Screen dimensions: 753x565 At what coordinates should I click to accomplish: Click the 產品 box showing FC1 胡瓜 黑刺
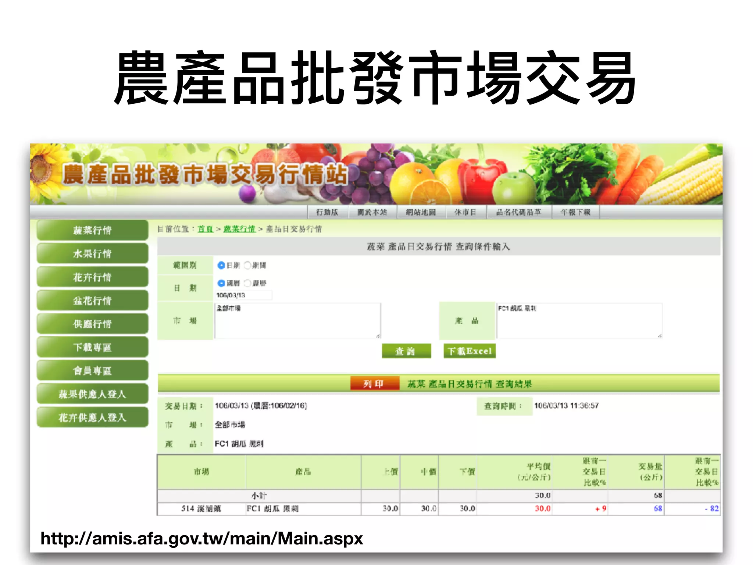579,320
